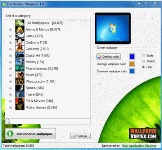Expand the Miscellaneous category node
This screenshot has width=162, height=150.
[11, 69]
